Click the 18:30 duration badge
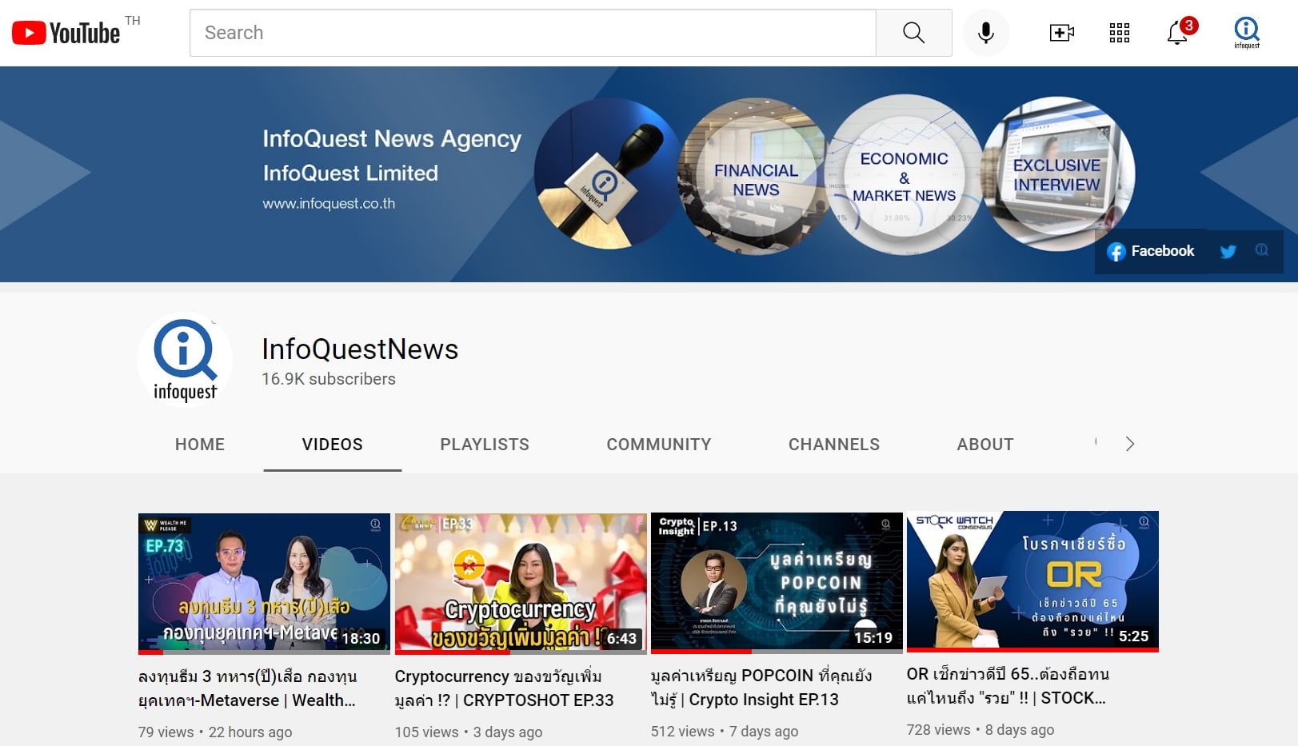The height and width of the screenshot is (746, 1298). [361, 639]
